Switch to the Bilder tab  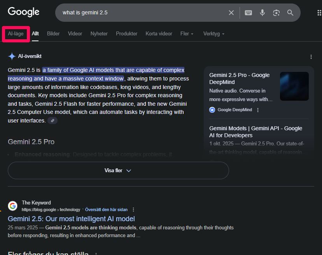[x=53, y=34]
